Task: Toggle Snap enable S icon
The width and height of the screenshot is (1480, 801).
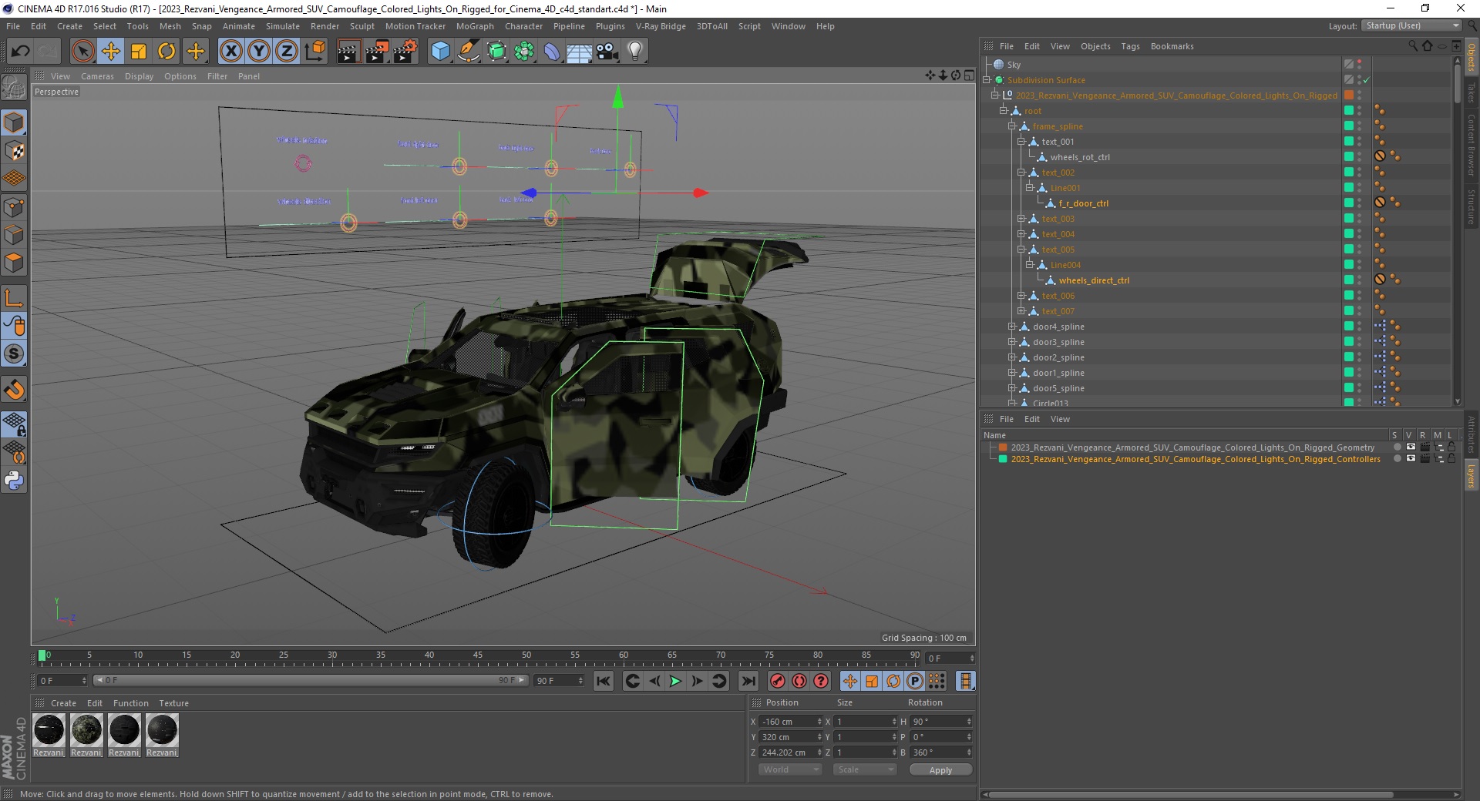Action: pyautogui.click(x=14, y=354)
